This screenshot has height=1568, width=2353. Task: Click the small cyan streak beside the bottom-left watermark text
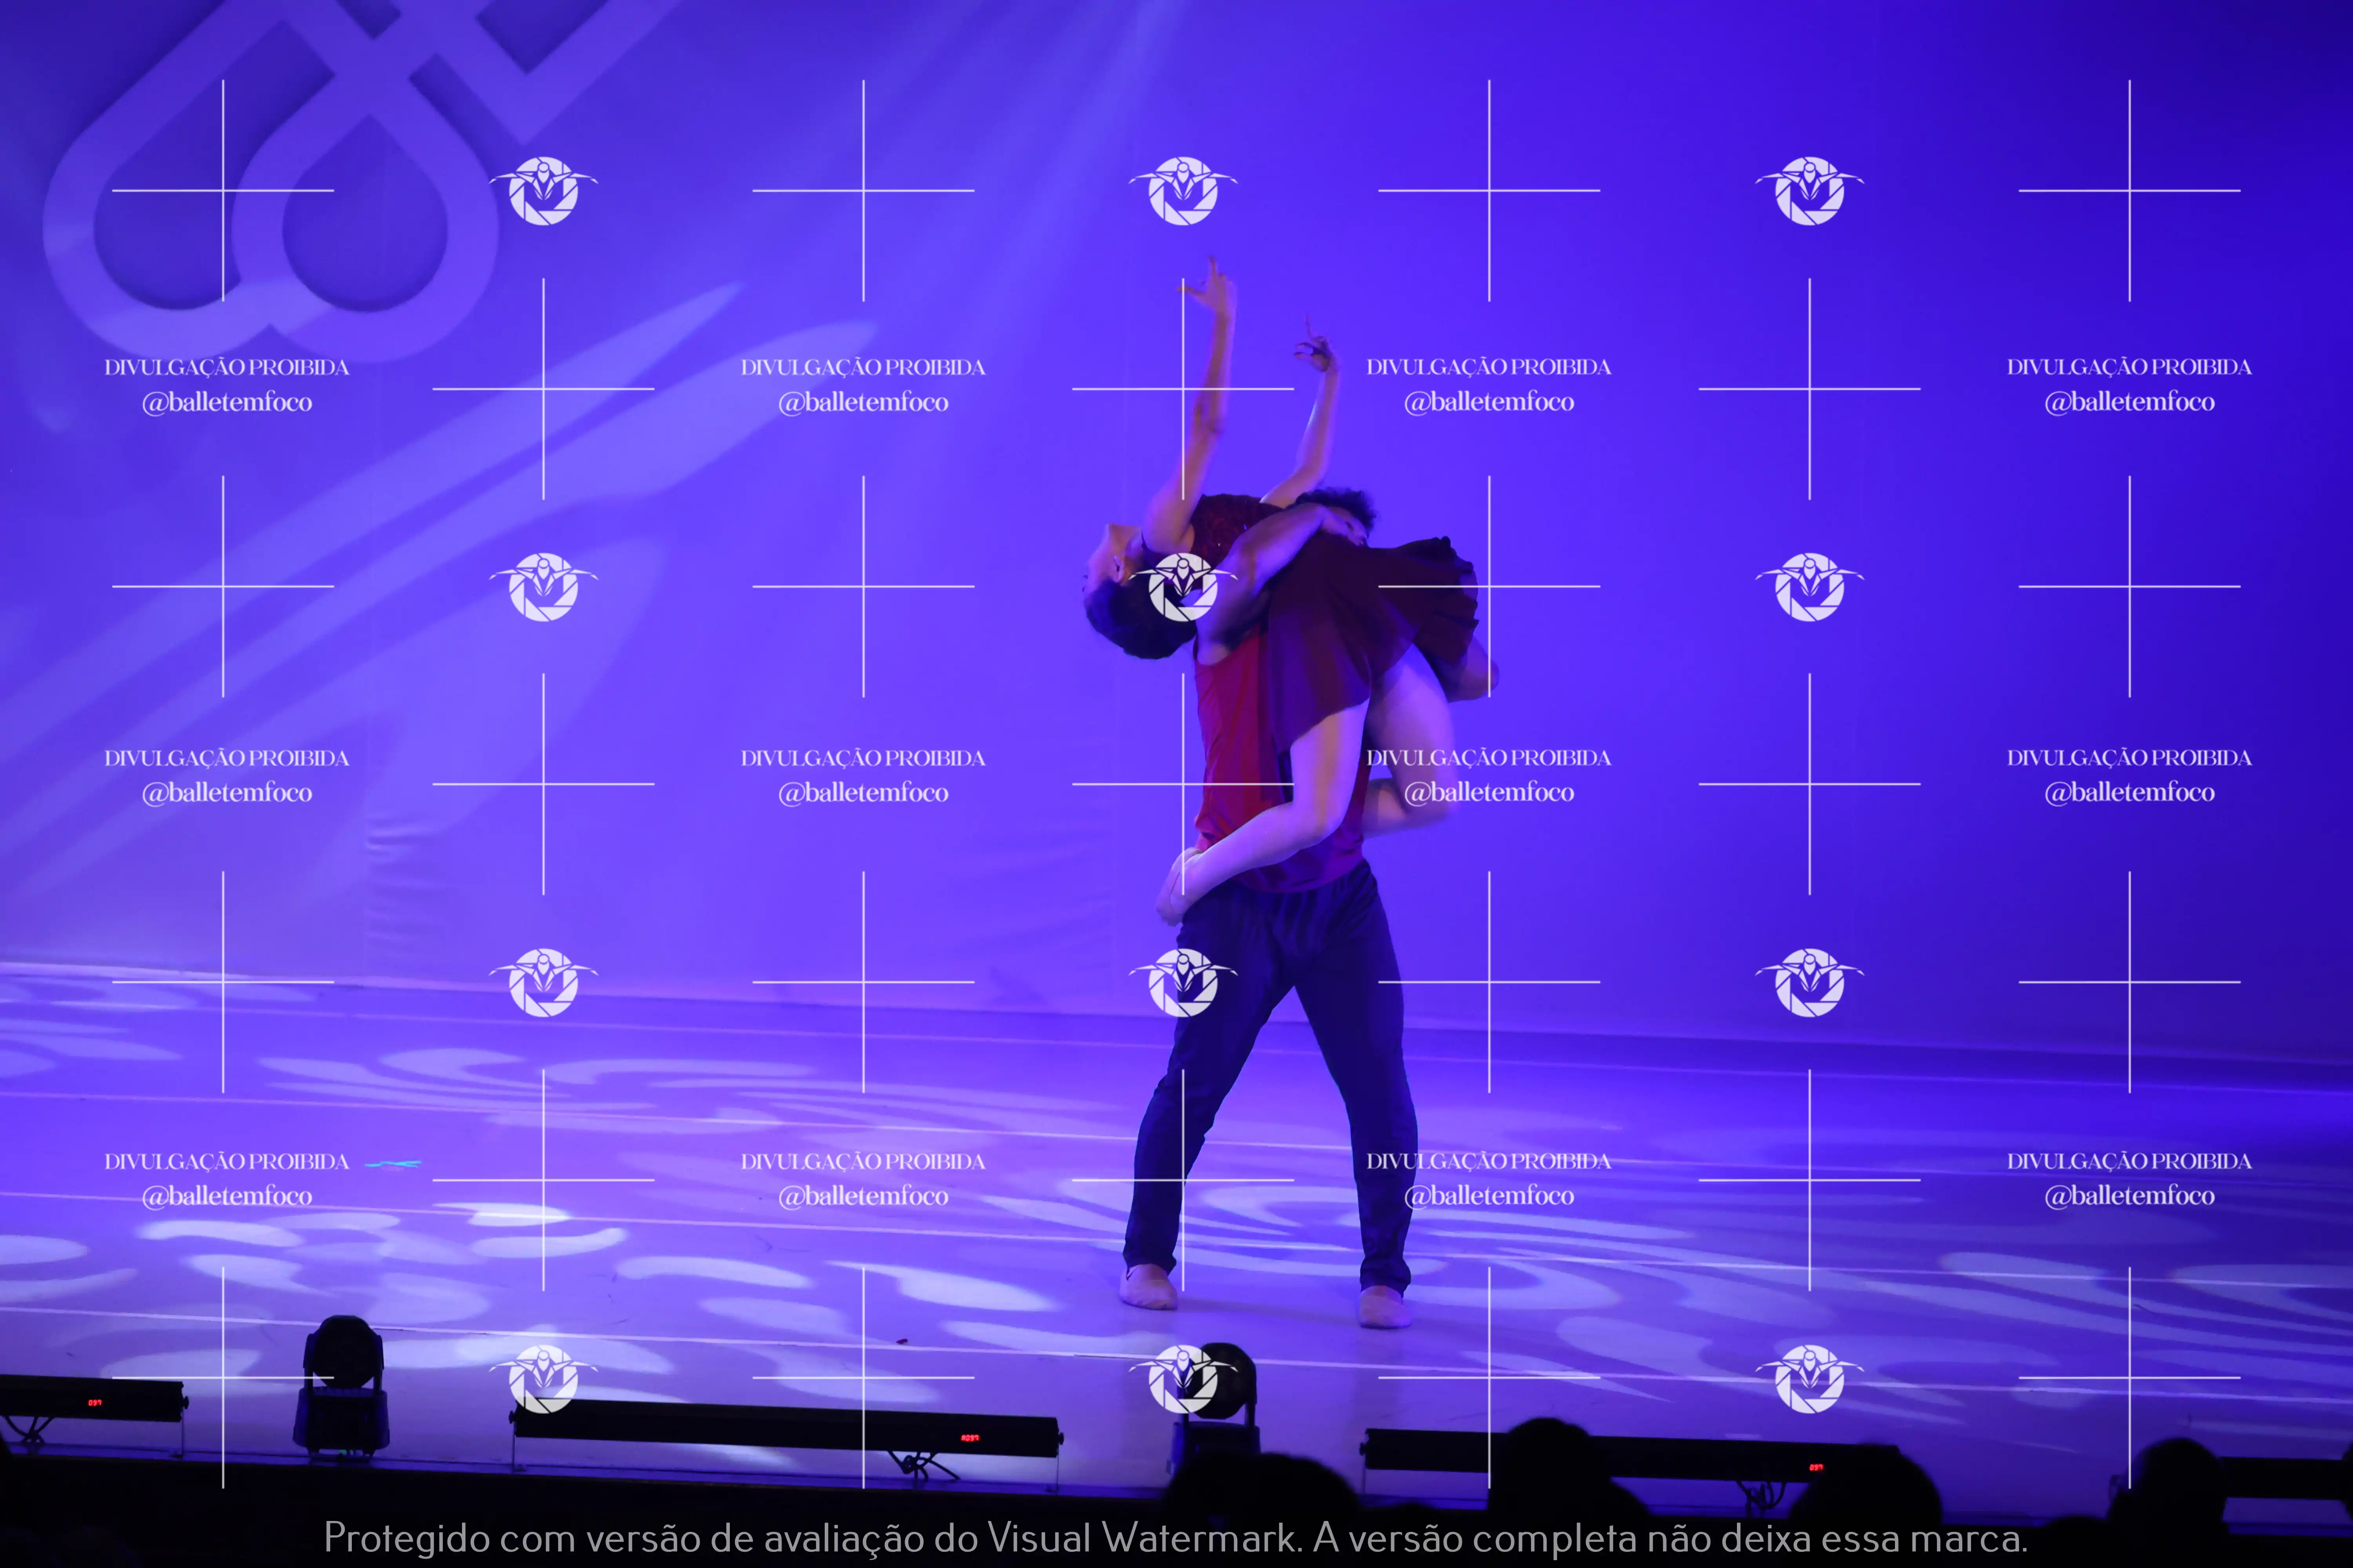coord(393,1163)
